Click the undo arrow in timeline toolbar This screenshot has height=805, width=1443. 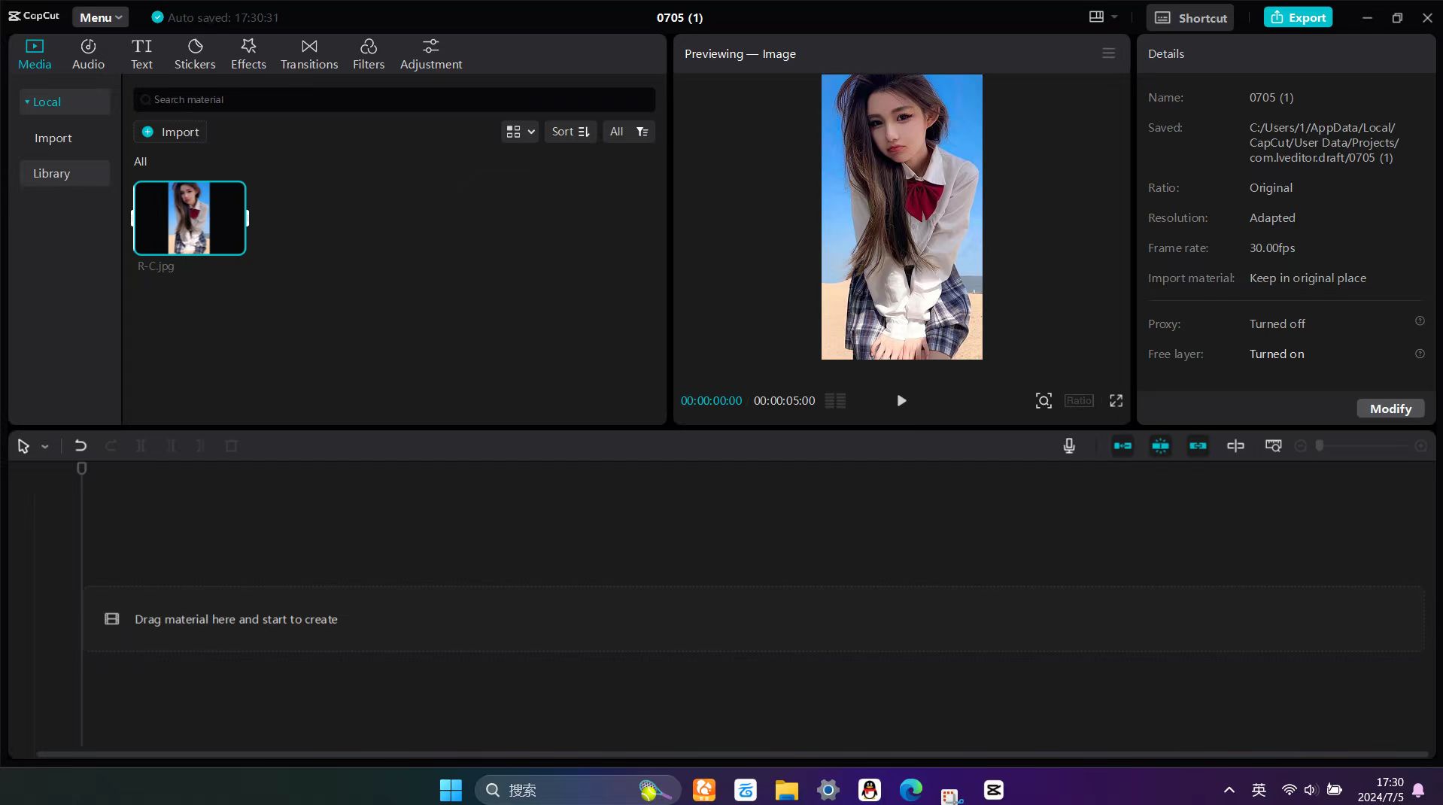[81, 446]
